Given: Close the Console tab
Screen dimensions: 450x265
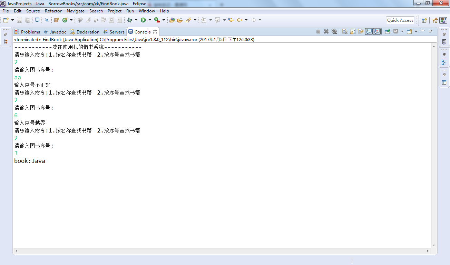Looking at the screenshot, I should [x=155, y=32].
